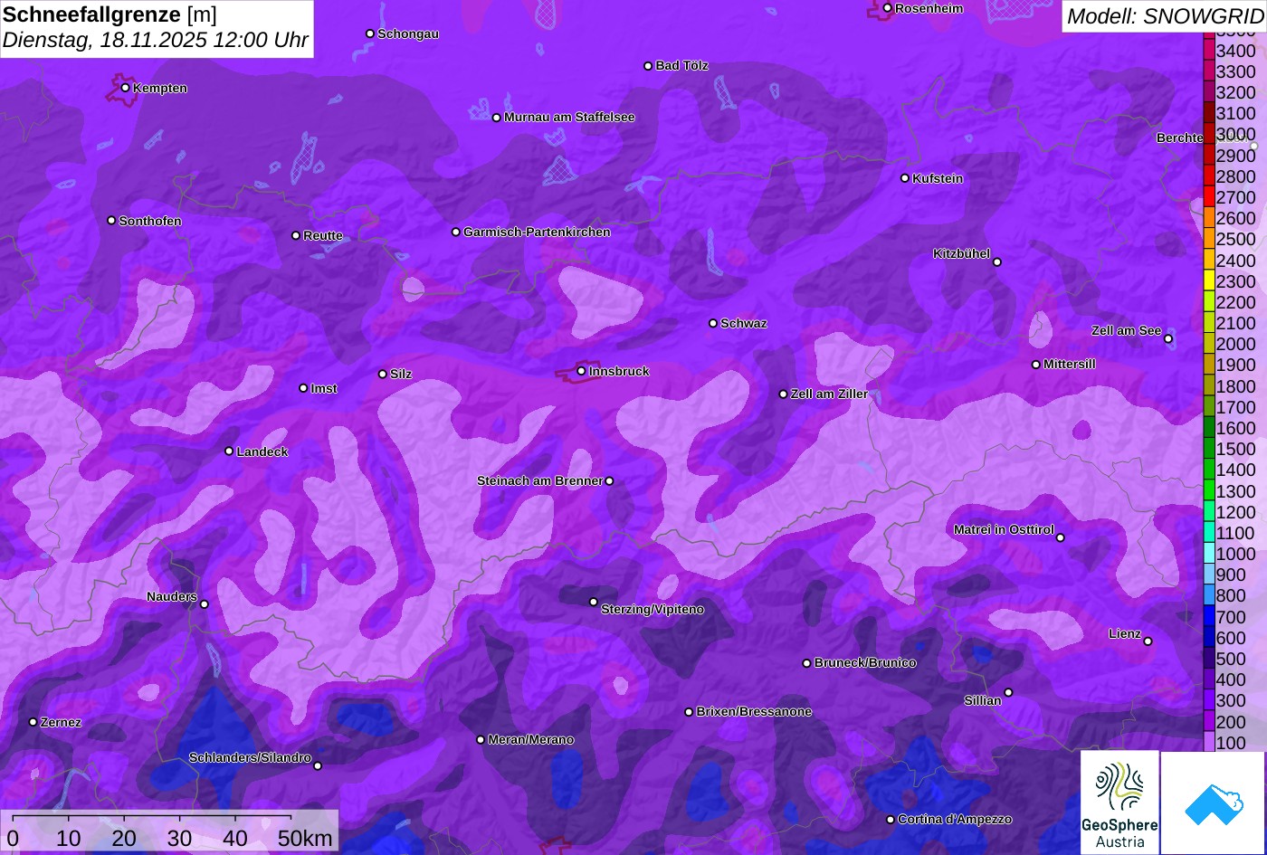Click the Schongau marker dot
Viewport: 1267px width, 855px height.
pos(370,33)
